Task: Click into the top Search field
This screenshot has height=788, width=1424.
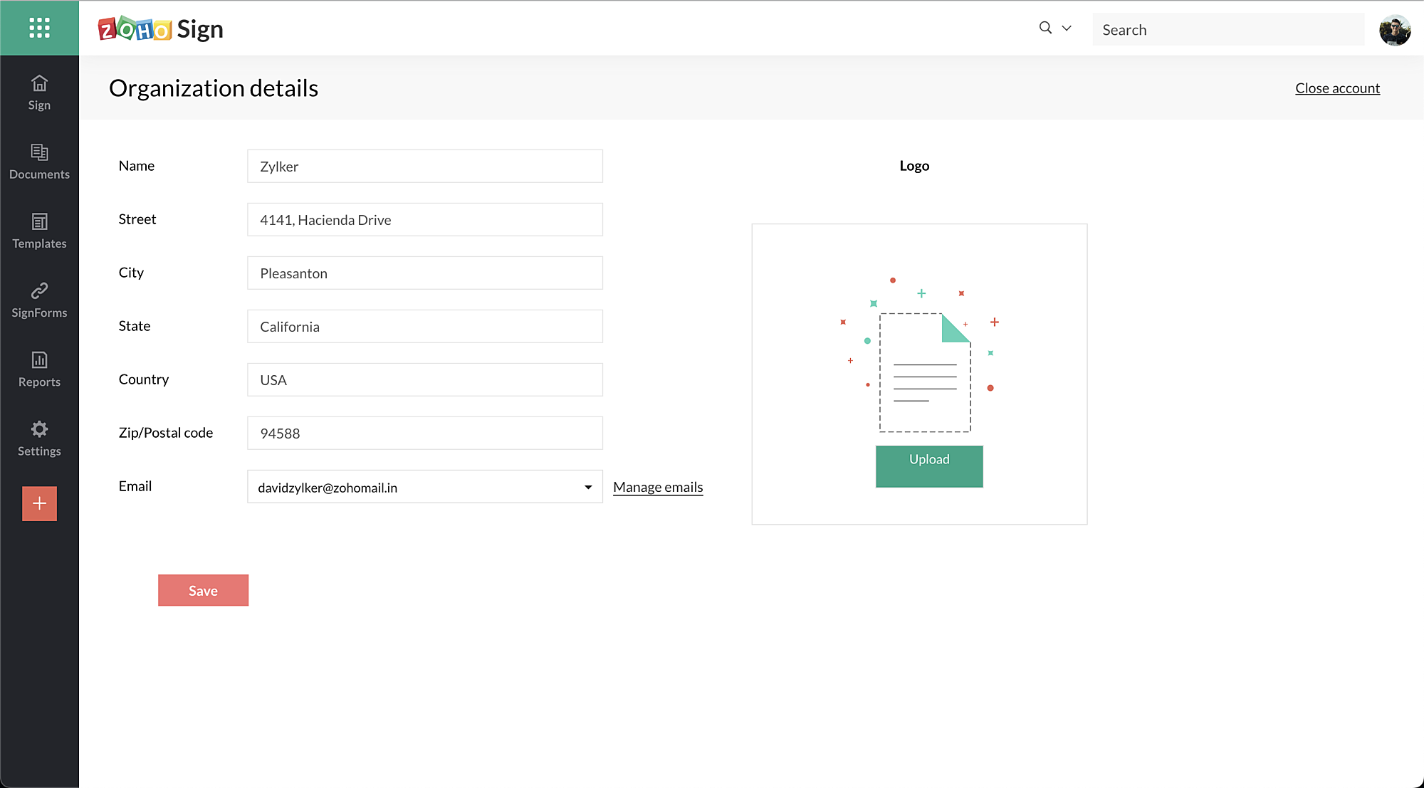Action: [x=1228, y=30]
